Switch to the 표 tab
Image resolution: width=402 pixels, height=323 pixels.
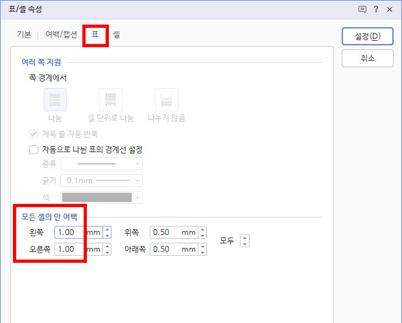tap(95, 34)
